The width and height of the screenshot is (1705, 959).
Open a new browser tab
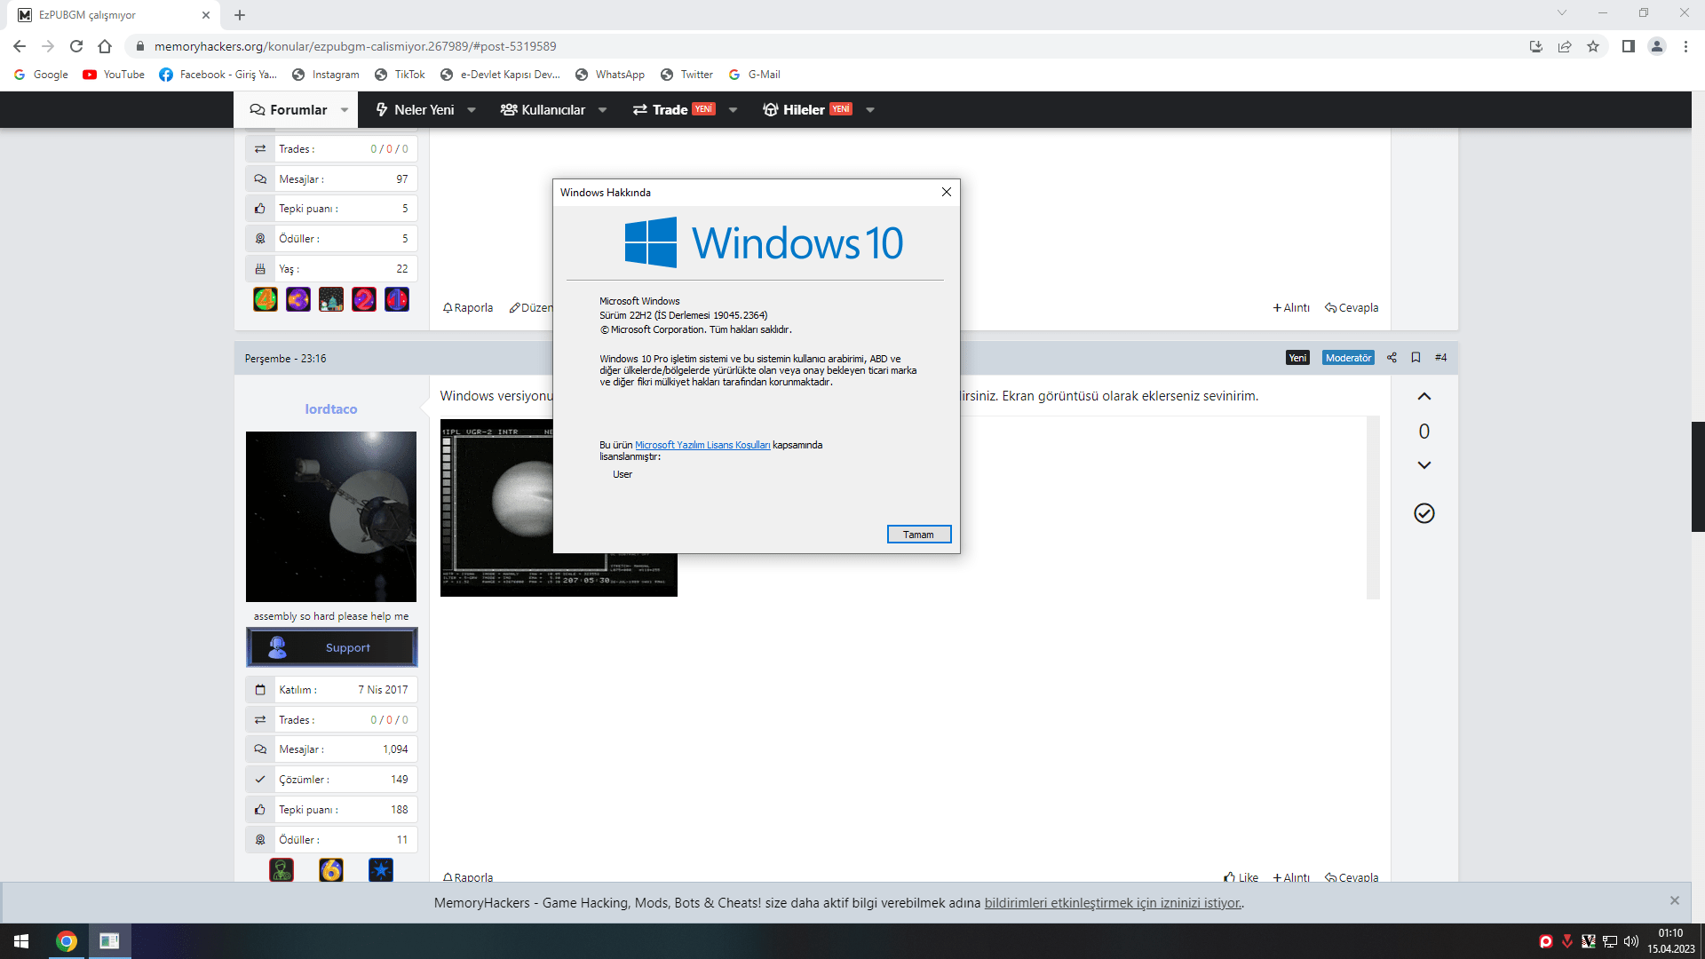240,15
